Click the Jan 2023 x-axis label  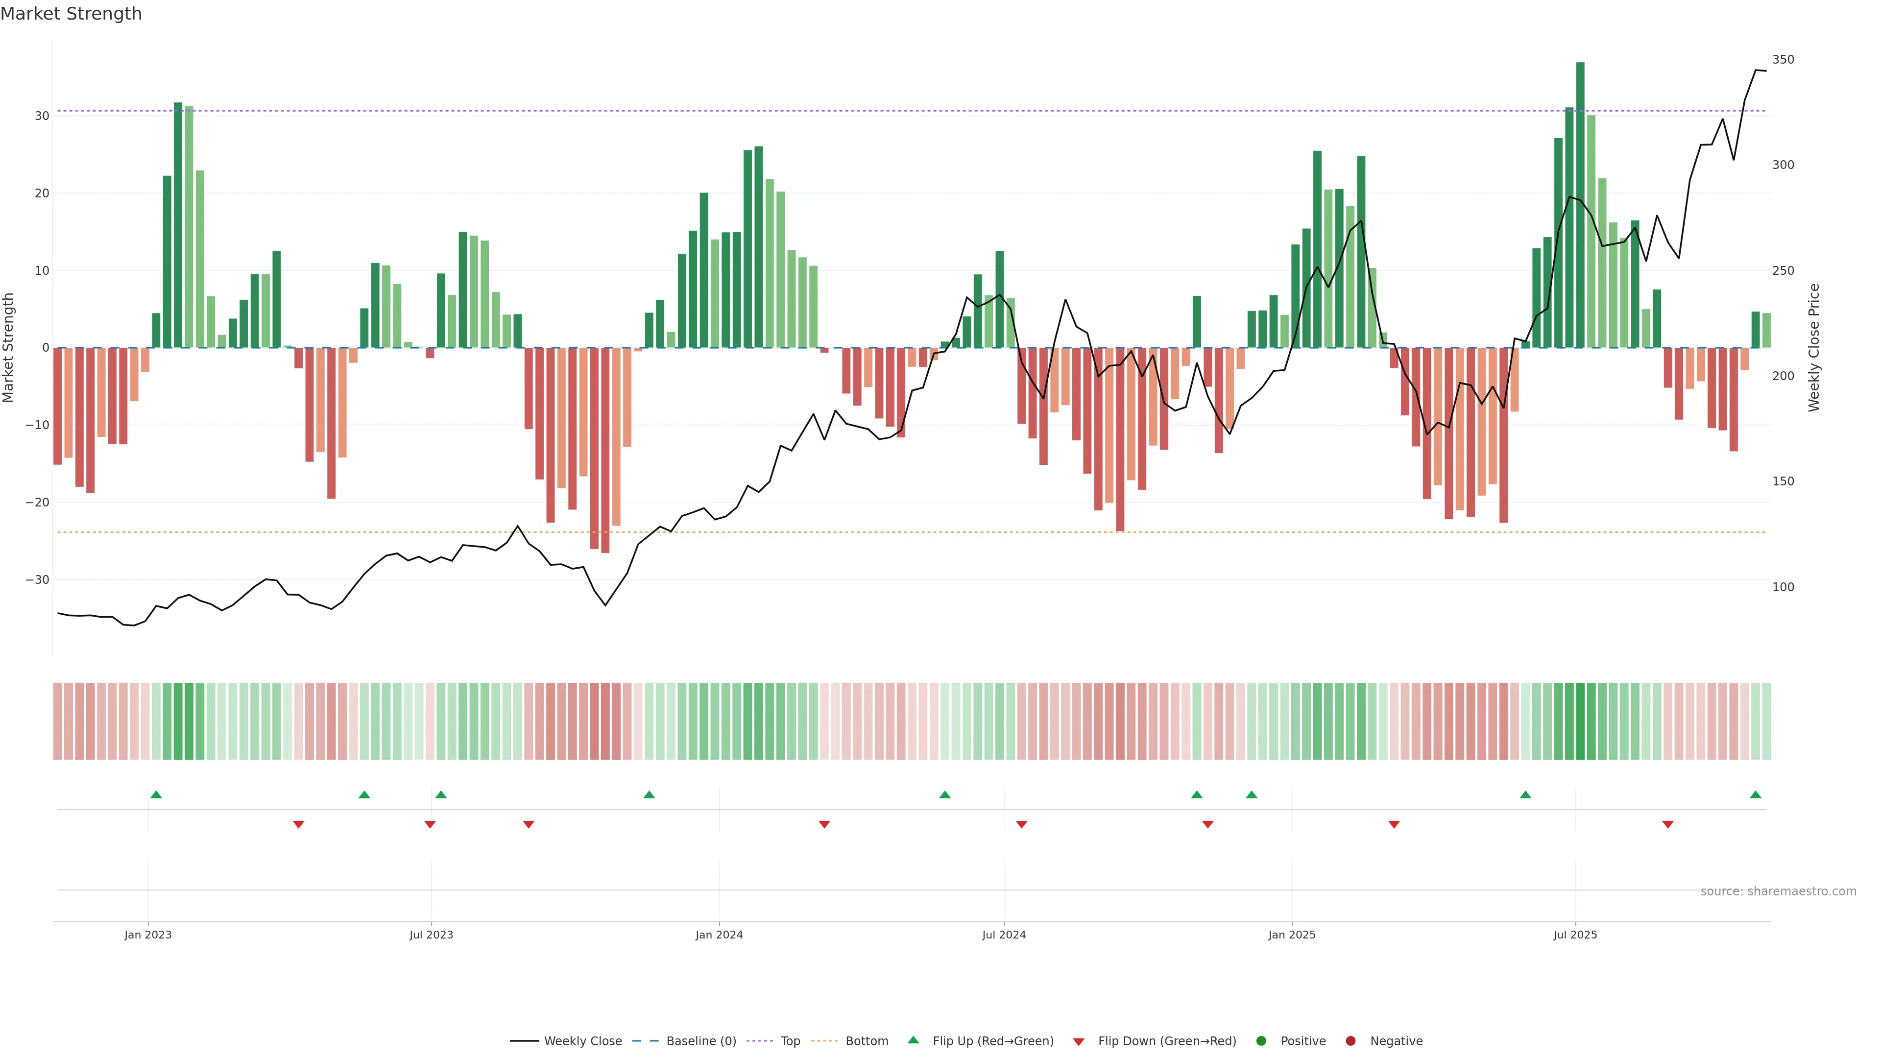(x=147, y=935)
